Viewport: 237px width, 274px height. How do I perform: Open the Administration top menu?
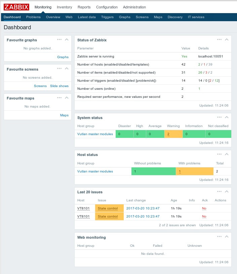[x=134, y=7]
